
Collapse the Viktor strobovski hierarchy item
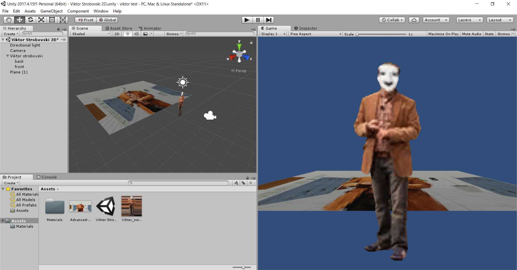point(8,56)
